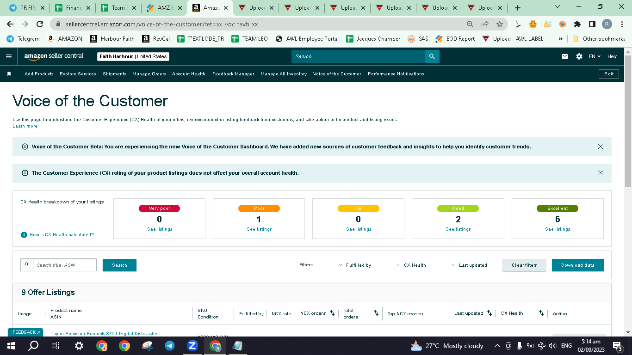Open the Taylor Precision Products 8791 listing link
This screenshot has height=355, width=632.
105,333
